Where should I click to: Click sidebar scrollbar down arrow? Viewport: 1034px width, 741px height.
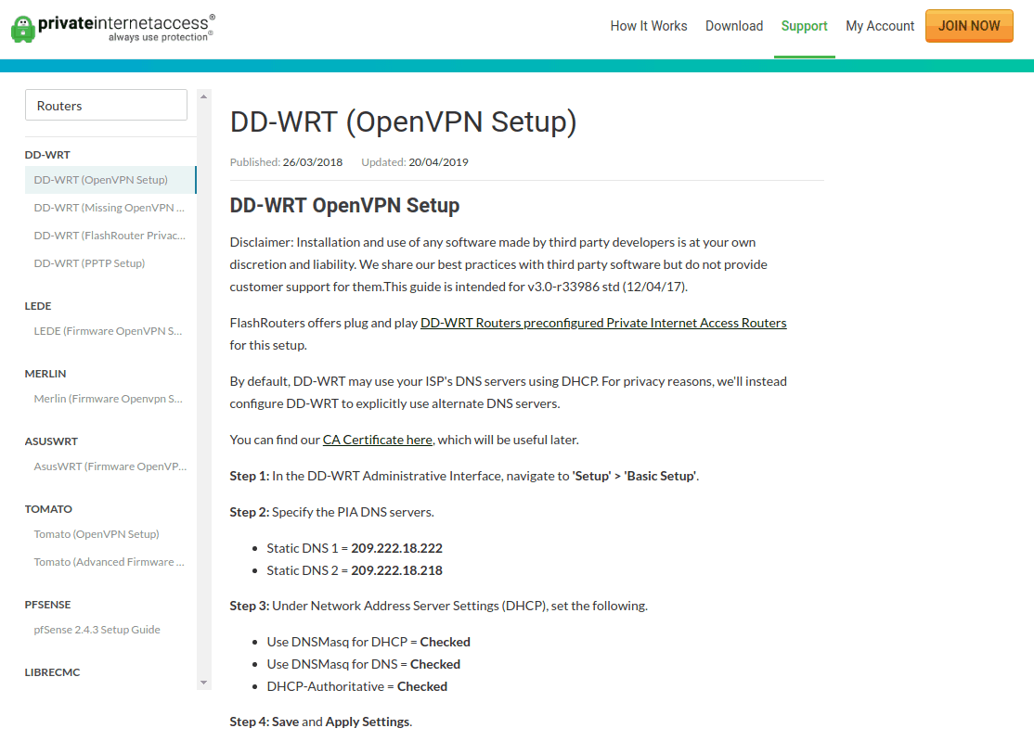click(204, 683)
